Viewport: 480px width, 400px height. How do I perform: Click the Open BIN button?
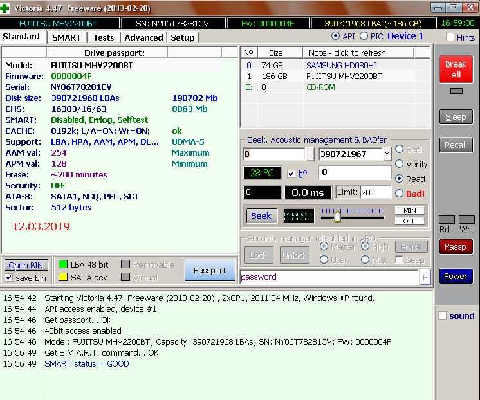pyautogui.click(x=26, y=265)
